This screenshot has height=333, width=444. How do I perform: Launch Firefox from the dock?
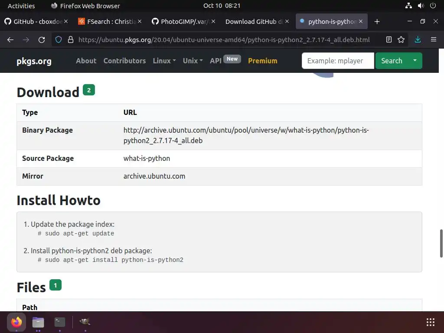point(16,322)
